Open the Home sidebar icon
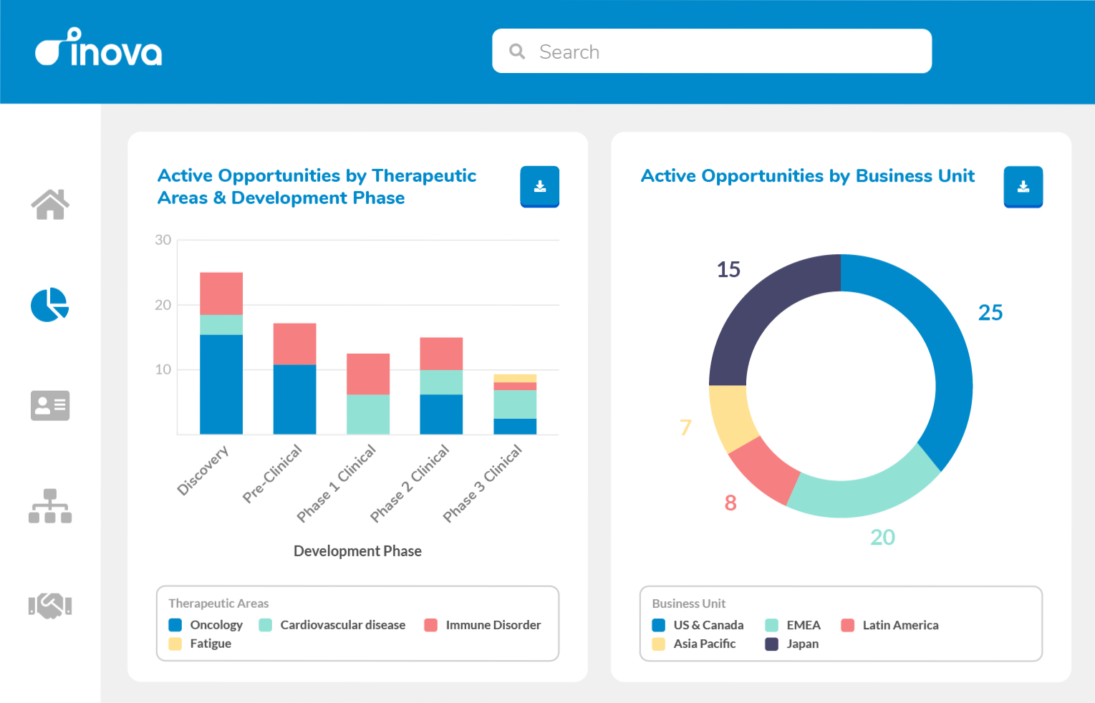Screen dimensions: 1095x703 [50, 205]
